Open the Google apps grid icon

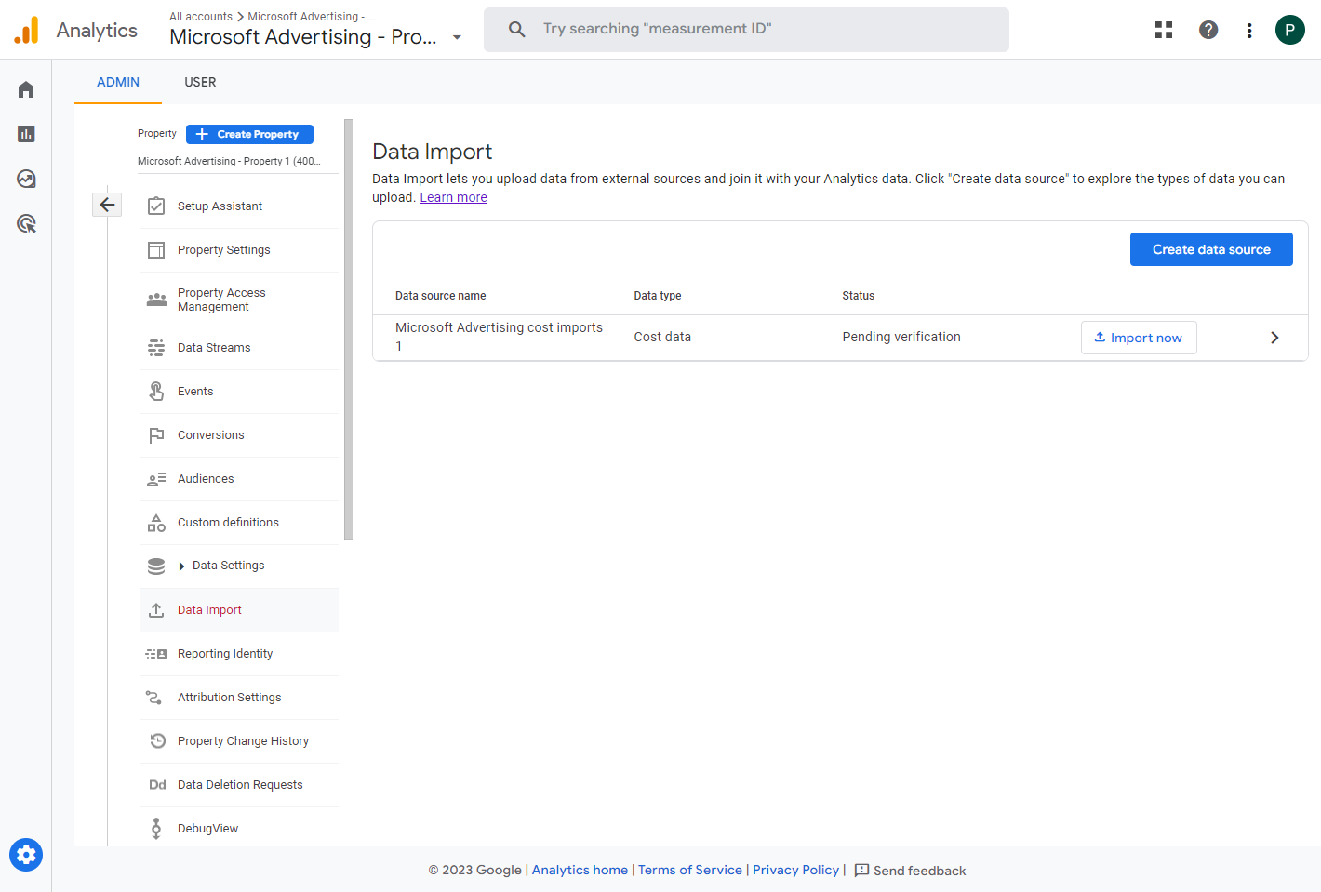click(x=1164, y=30)
